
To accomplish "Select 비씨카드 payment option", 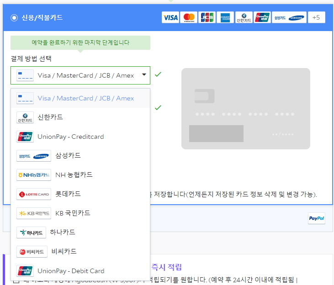I will [80, 252].
